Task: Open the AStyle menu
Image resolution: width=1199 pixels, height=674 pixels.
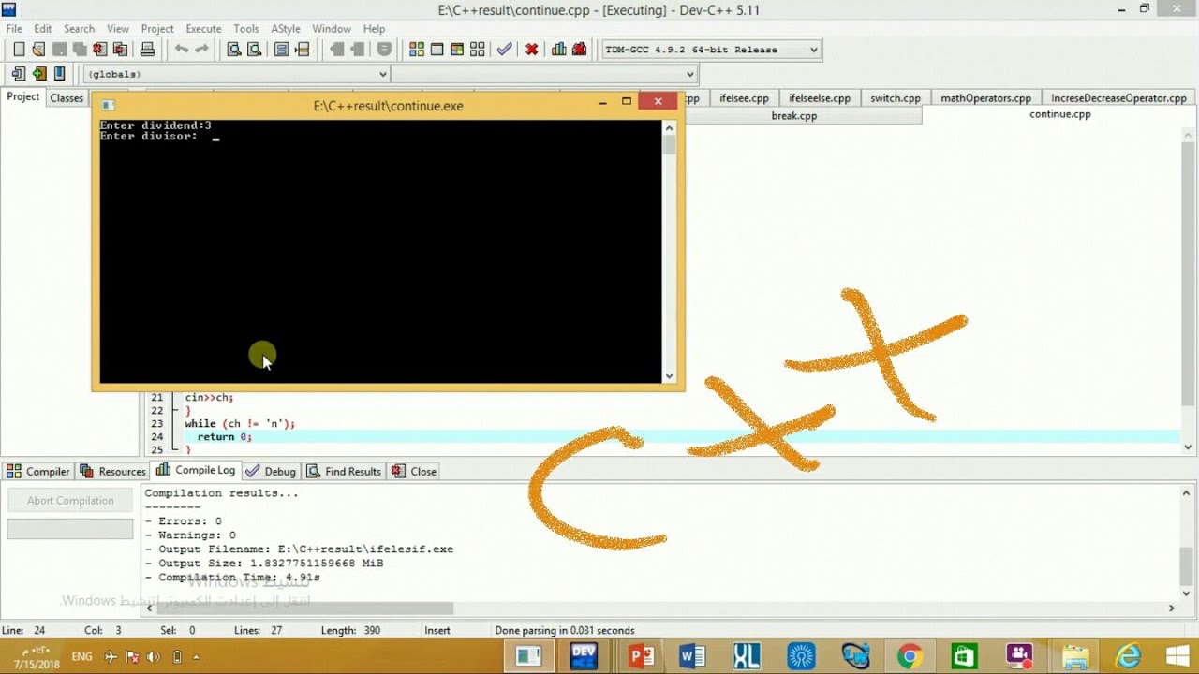Action: tap(286, 29)
